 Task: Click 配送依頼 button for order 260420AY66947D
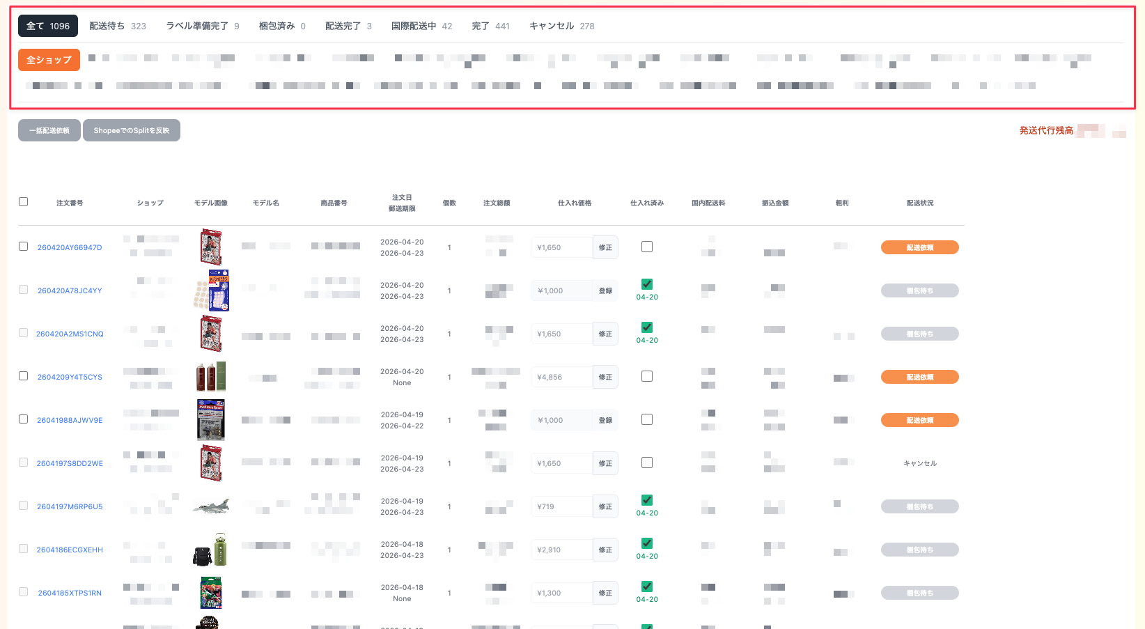919,247
